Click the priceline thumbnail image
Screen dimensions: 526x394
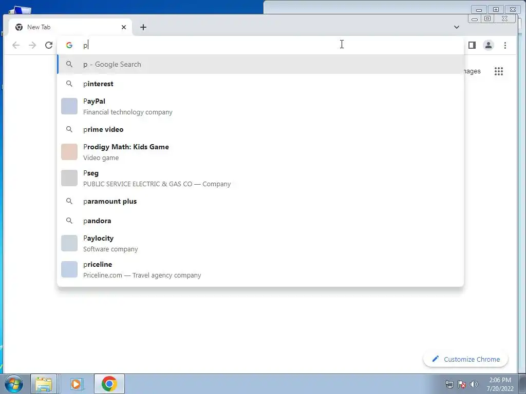[69, 269]
